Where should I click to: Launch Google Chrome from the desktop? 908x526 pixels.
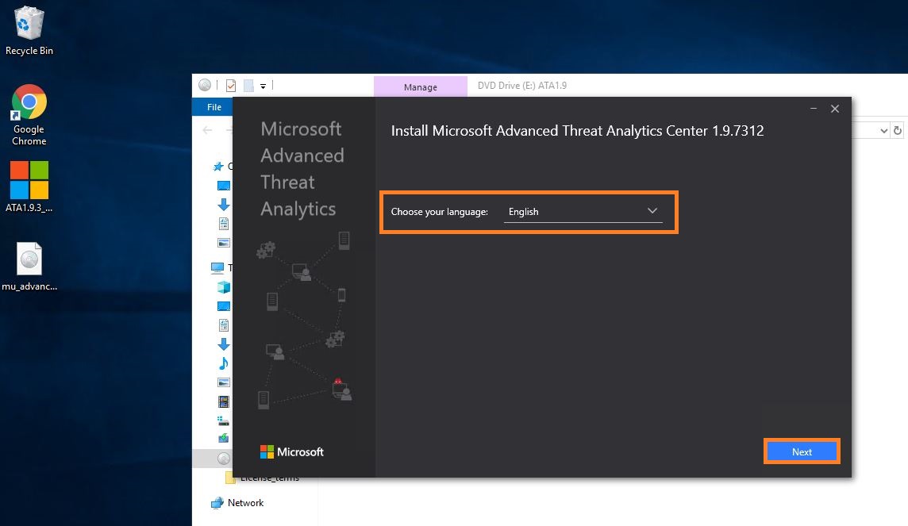click(29, 115)
